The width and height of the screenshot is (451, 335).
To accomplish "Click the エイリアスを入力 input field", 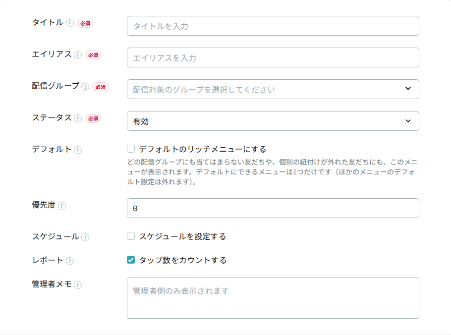I will pos(273,57).
